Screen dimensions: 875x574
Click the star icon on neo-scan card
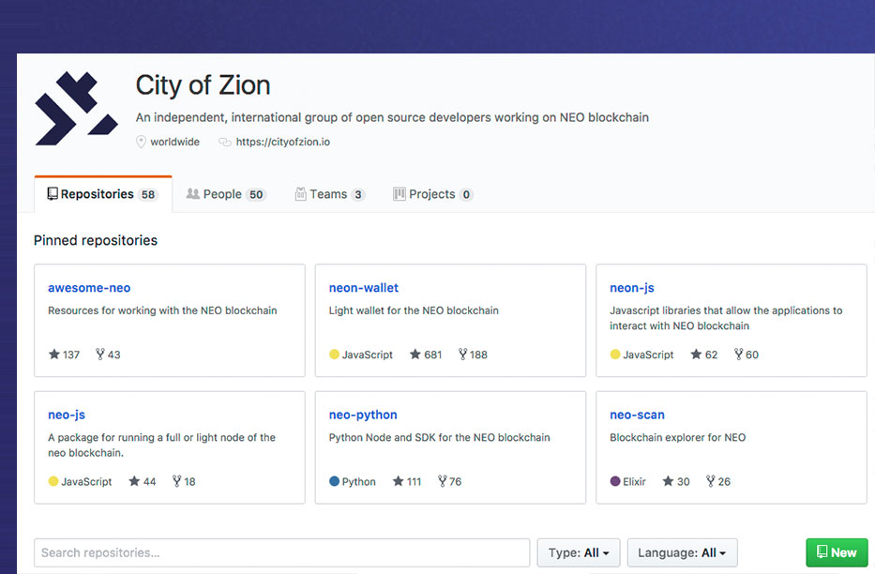coord(668,481)
